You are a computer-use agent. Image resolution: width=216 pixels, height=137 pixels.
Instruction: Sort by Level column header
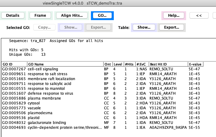[x=118, y=64]
